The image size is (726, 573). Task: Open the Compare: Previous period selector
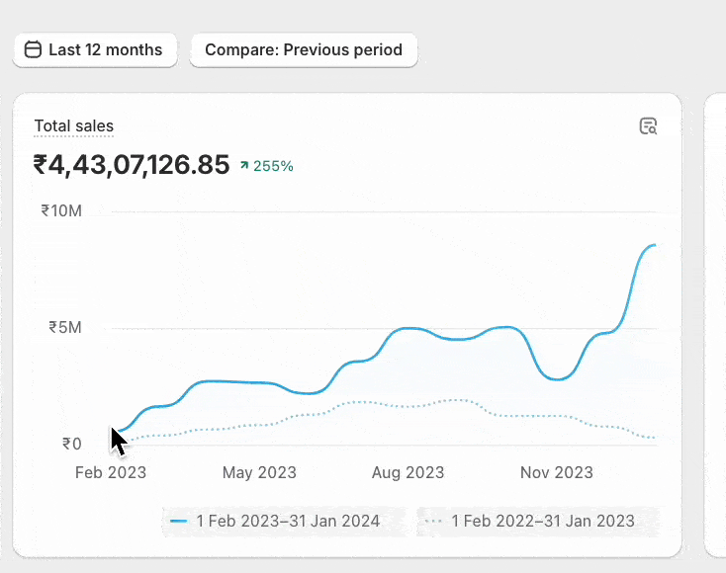[x=304, y=49]
